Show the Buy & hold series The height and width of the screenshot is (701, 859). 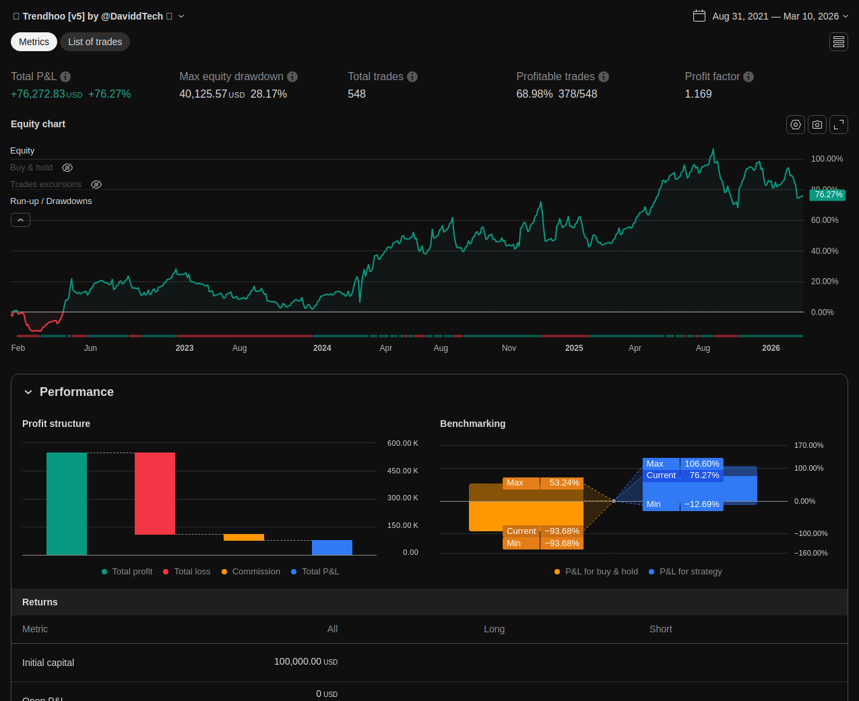point(67,168)
